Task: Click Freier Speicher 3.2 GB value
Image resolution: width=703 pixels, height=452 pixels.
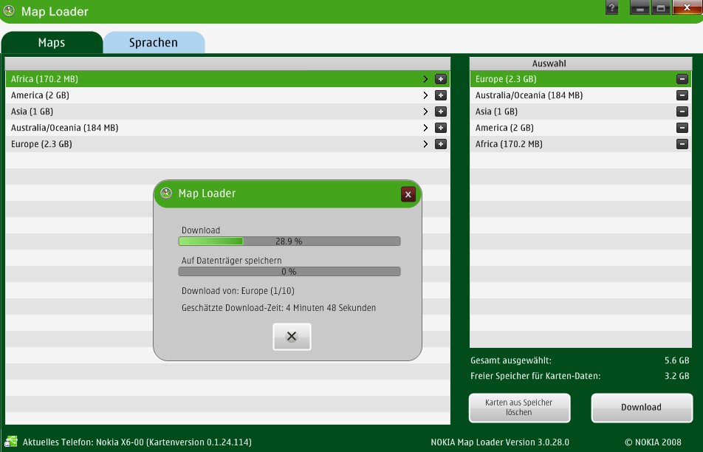Action: [x=676, y=376]
